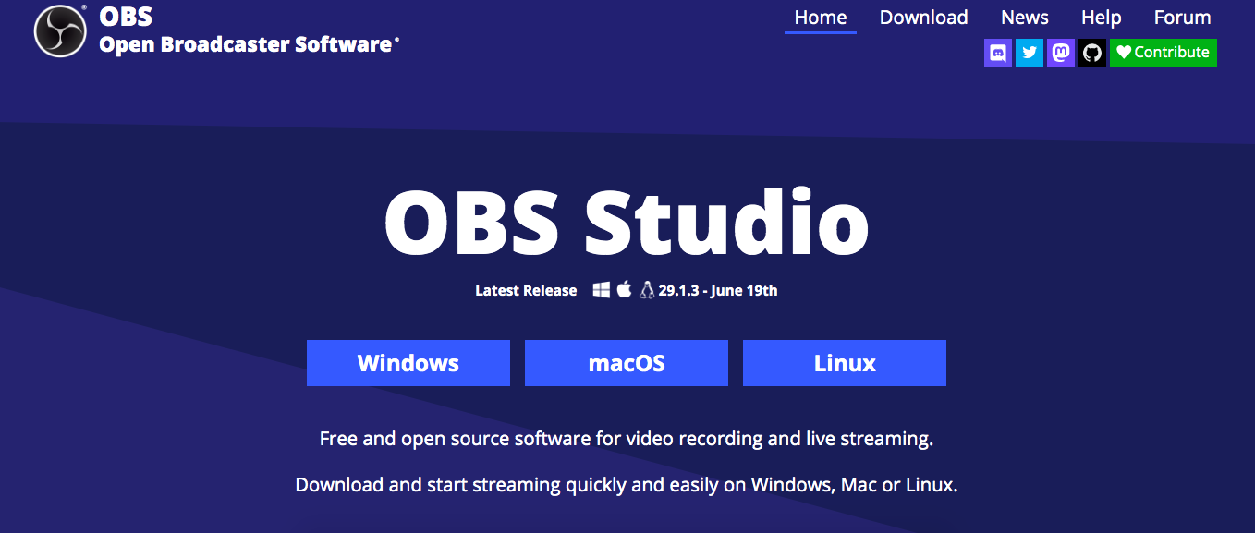Click the green Contribute button

coord(1164,53)
